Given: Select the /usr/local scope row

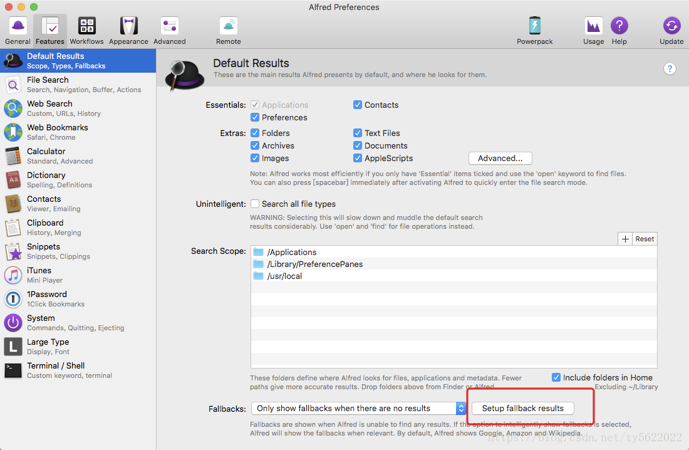Looking at the screenshot, I should [454, 276].
